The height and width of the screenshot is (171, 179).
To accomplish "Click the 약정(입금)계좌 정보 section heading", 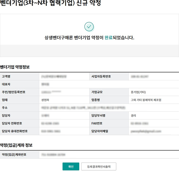I will [x=16, y=145].
